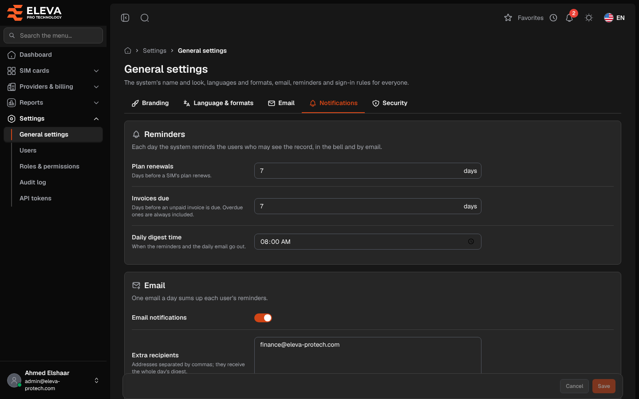
Task: Click the General settings breadcrumb
Action: coord(202,51)
